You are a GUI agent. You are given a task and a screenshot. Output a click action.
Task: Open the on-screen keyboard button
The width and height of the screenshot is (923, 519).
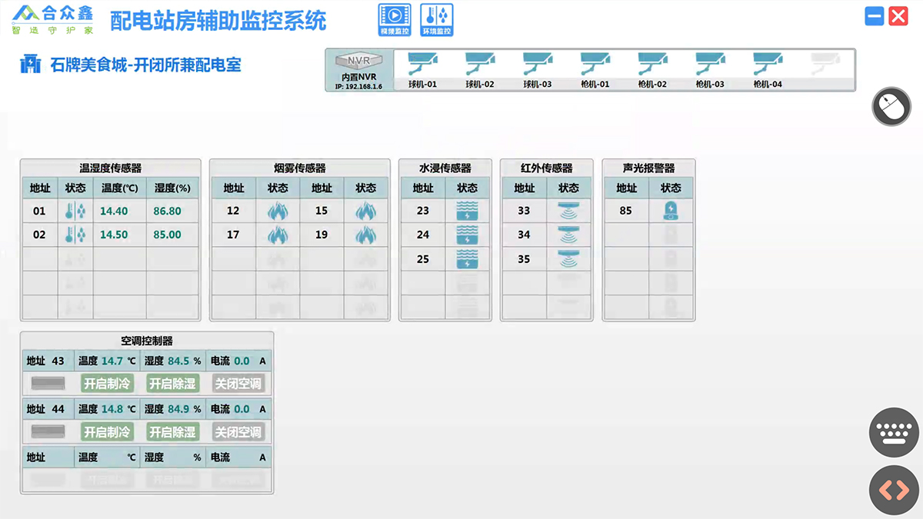(894, 434)
